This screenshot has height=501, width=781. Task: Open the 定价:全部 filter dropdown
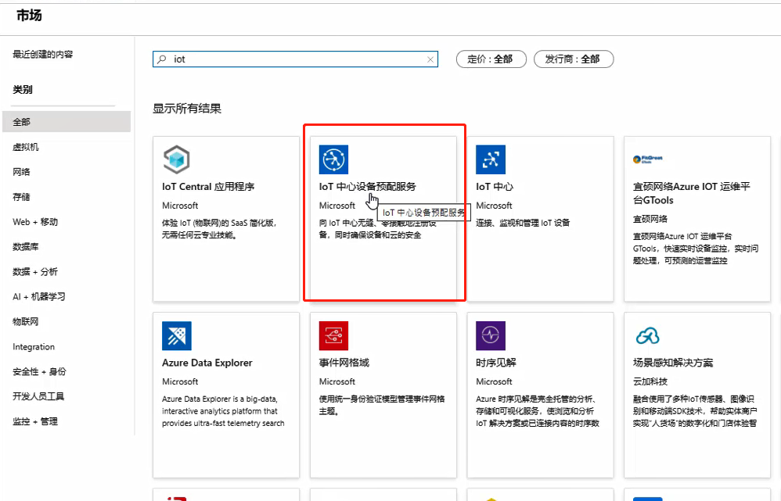coord(491,59)
